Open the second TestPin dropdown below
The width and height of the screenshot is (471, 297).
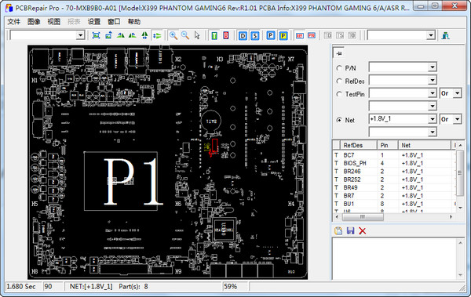[x=432, y=106]
